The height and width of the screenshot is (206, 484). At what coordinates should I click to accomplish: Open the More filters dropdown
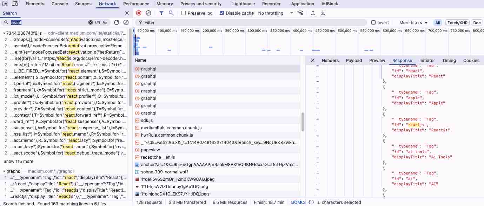click(413, 22)
